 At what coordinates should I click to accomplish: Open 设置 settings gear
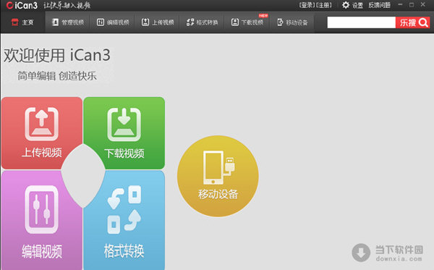[x=352, y=5]
